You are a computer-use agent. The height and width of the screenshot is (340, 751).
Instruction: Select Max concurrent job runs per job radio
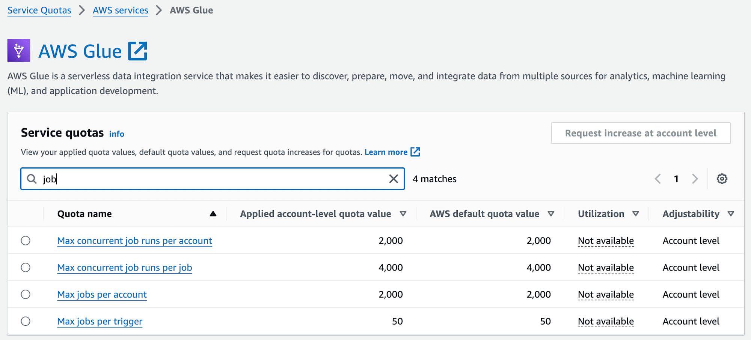pyautogui.click(x=26, y=268)
